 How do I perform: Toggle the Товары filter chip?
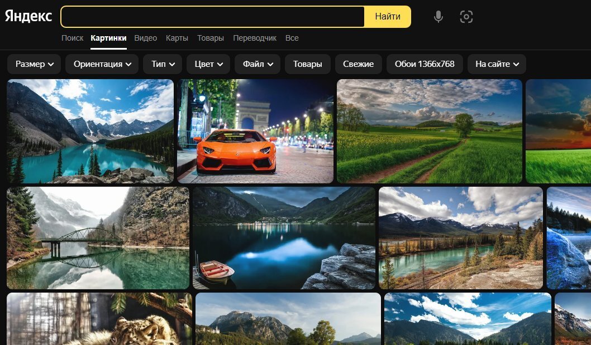(308, 64)
